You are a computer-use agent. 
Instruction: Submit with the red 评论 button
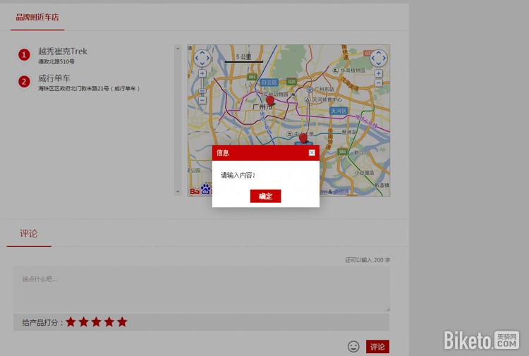pyautogui.click(x=377, y=346)
